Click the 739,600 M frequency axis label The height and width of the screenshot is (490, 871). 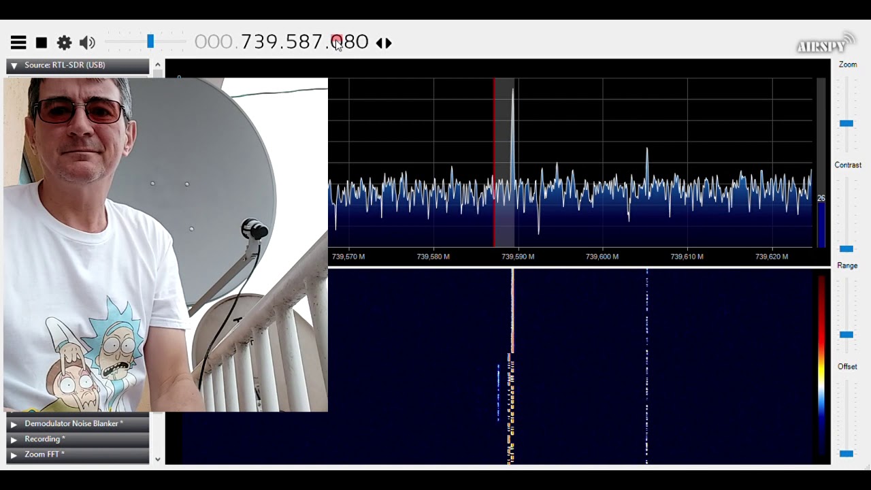click(x=602, y=257)
